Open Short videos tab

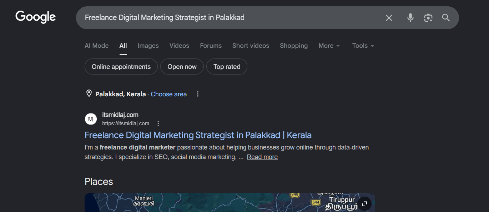pyautogui.click(x=251, y=46)
